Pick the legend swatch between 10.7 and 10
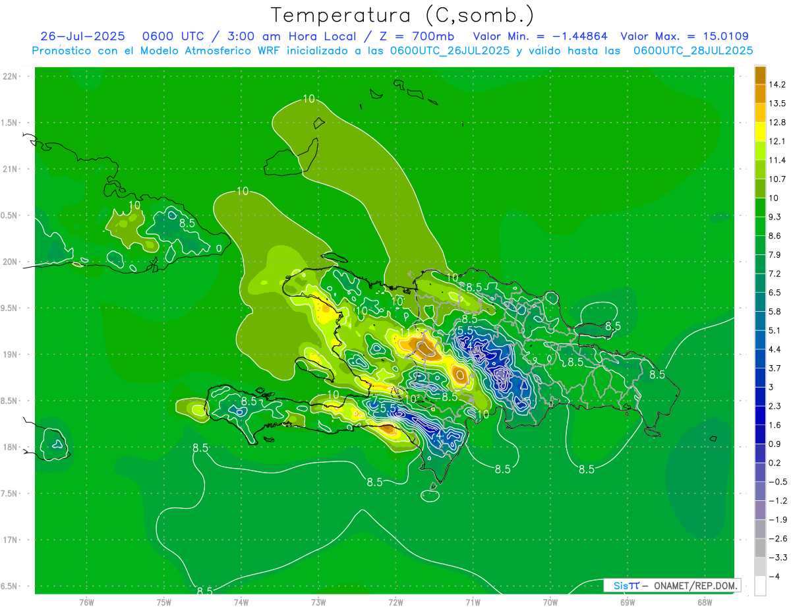The width and height of the screenshot is (791, 611). (x=760, y=188)
